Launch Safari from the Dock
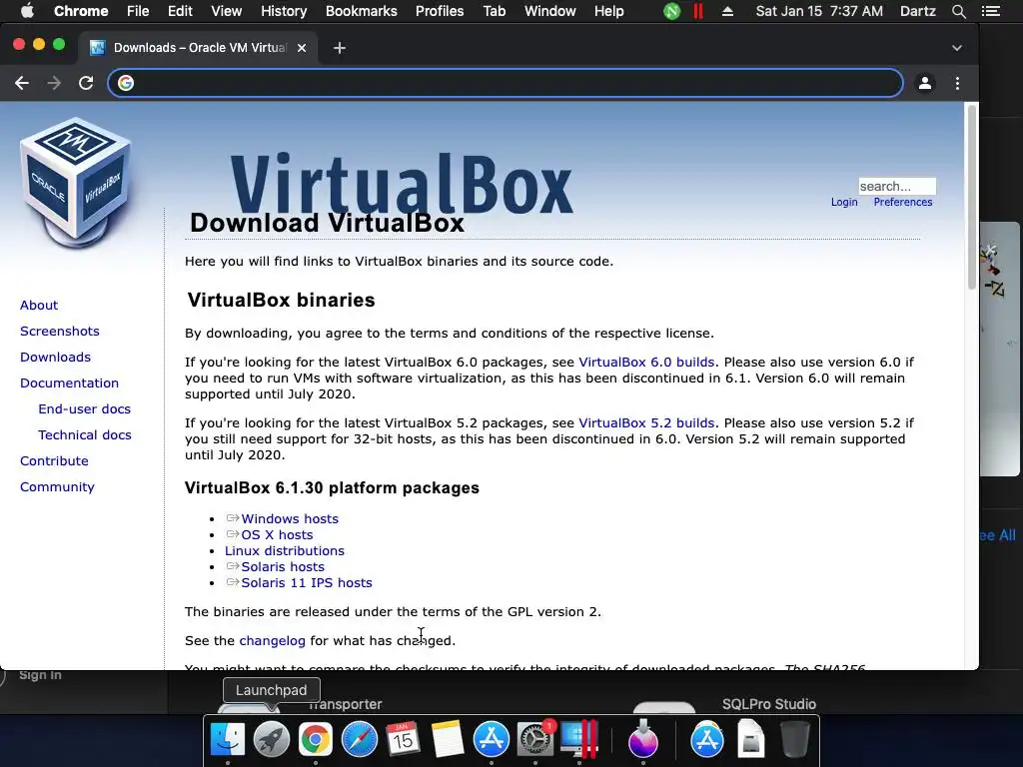This screenshot has height=767, width=1023. point(360,740)
